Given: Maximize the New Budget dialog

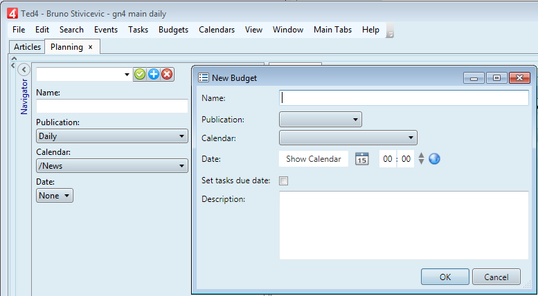Looking at the screenshot, I should click(496, 78).
